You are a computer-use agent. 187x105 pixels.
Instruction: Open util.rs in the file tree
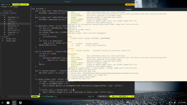click(x=11, y=35)
